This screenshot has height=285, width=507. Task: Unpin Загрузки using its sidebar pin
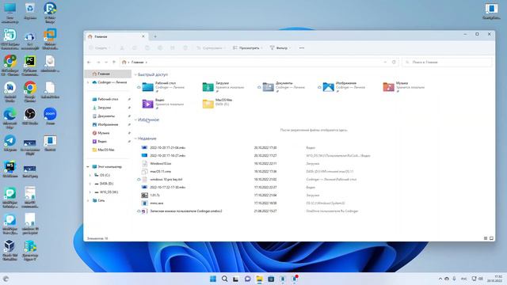129,108
